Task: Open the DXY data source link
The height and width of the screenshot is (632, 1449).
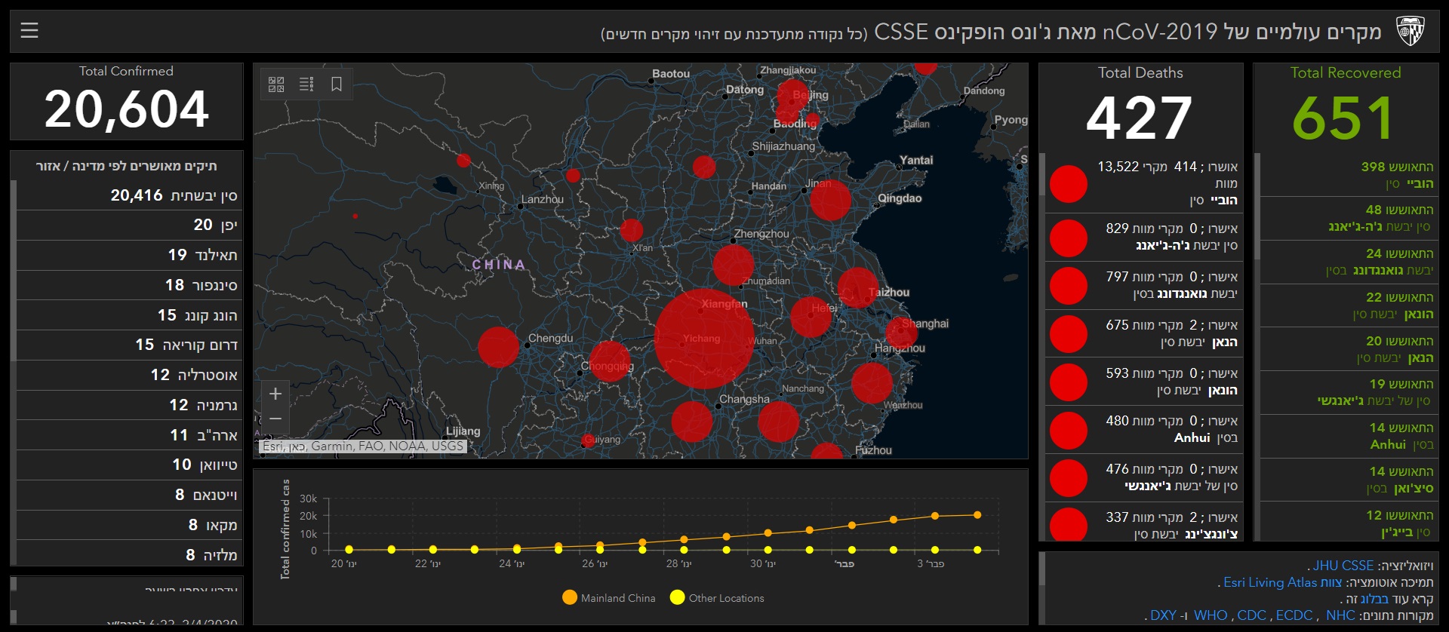Action: (x=1163, y=615)
